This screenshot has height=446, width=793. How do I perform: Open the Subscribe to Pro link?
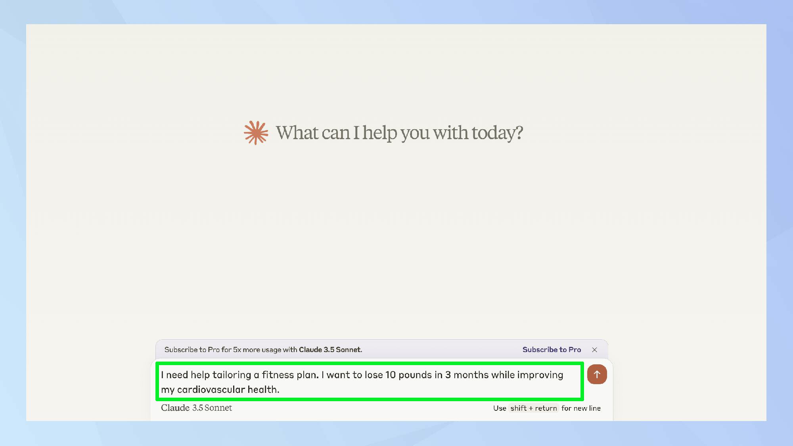tap(552, 350)
